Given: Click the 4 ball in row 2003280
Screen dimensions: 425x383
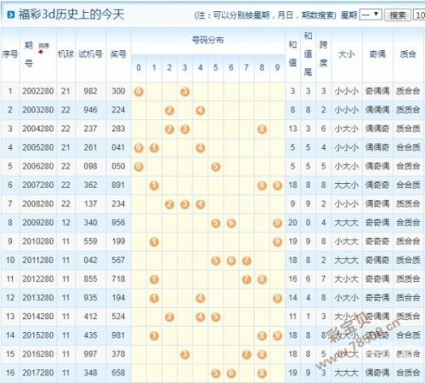Looking at the screenshot, I should [x=201, y=111].
